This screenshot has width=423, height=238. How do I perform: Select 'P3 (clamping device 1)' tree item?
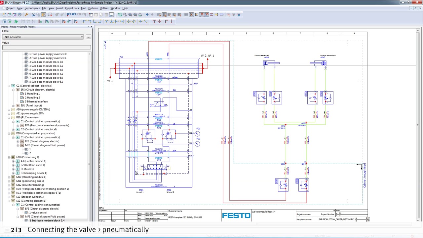(34, 173)
